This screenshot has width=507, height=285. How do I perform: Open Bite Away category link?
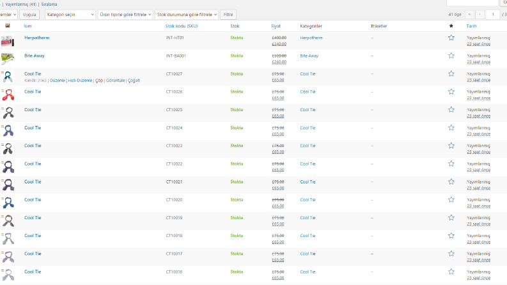[309, 56]
